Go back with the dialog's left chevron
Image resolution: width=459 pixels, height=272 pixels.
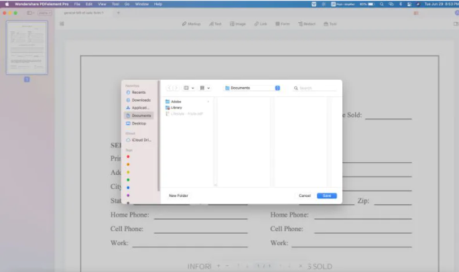click(x=170, y=88)
